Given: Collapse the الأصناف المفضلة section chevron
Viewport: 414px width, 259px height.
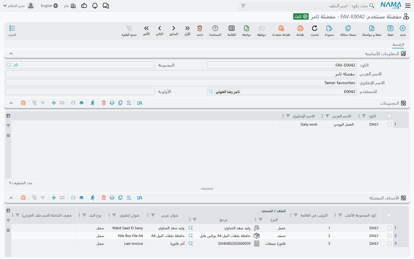Looking at the screenshot, I should [11, 198].
